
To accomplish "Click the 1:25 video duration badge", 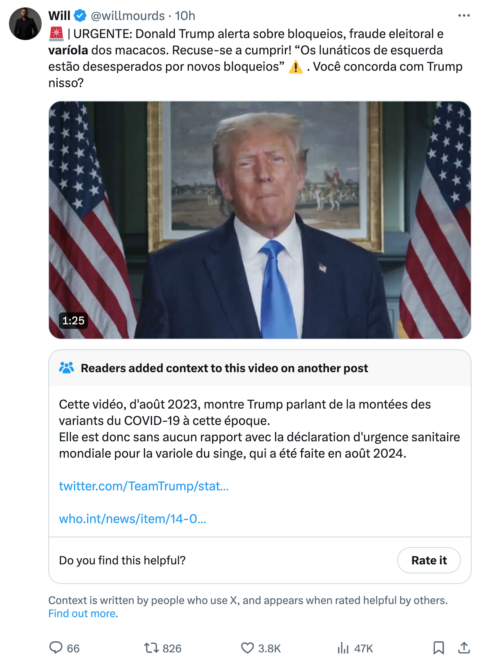I will coord(73,320).
